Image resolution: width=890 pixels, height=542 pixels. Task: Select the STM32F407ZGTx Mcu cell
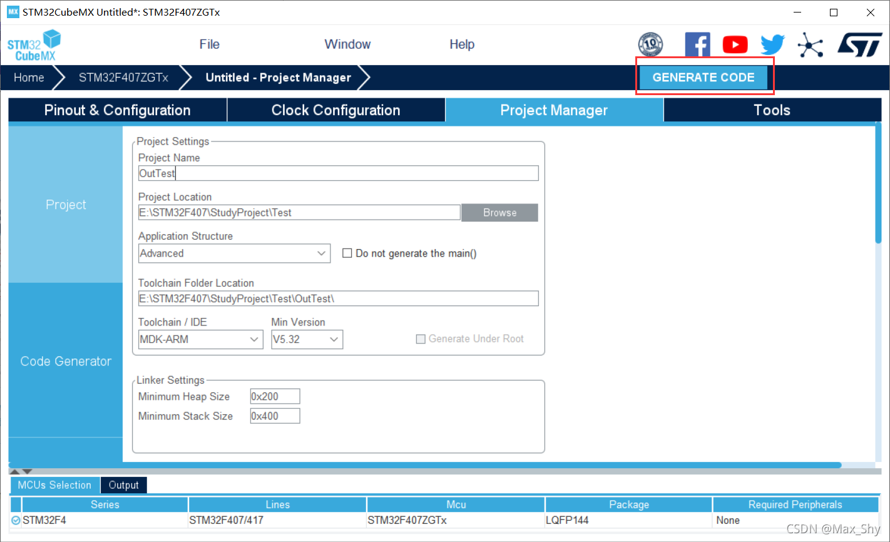point(456,520)
